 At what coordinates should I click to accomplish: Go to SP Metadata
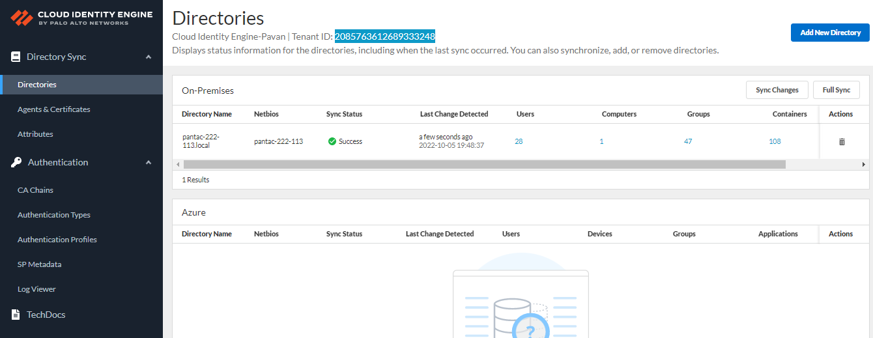point(40,264)
